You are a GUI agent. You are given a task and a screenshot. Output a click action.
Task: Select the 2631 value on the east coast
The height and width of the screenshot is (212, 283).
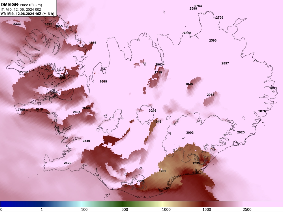(x=273, y=88)
